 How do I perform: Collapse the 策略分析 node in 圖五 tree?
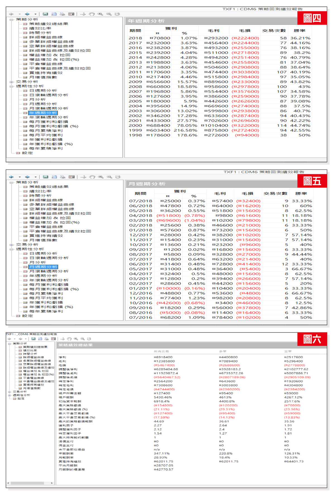click(x=11, y=182)
